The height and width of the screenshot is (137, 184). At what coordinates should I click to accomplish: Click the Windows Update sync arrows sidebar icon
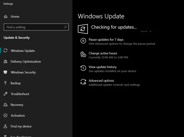pyautogui.click(x=5, y=51)
